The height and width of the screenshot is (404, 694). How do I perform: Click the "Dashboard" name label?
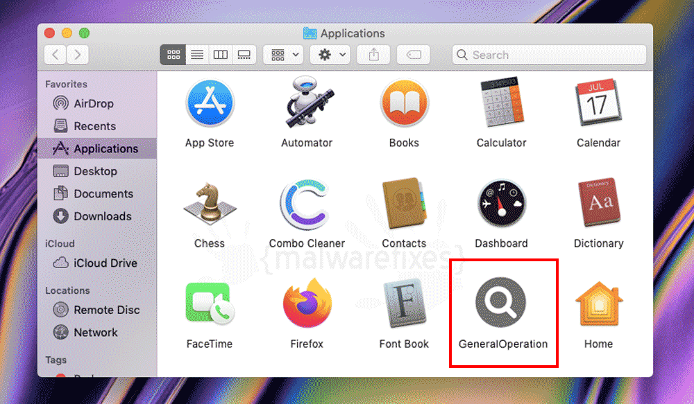(502, 243)
